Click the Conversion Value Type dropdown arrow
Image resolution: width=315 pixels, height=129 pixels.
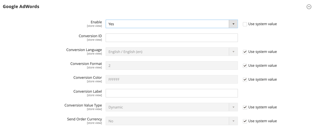(233, 107)
